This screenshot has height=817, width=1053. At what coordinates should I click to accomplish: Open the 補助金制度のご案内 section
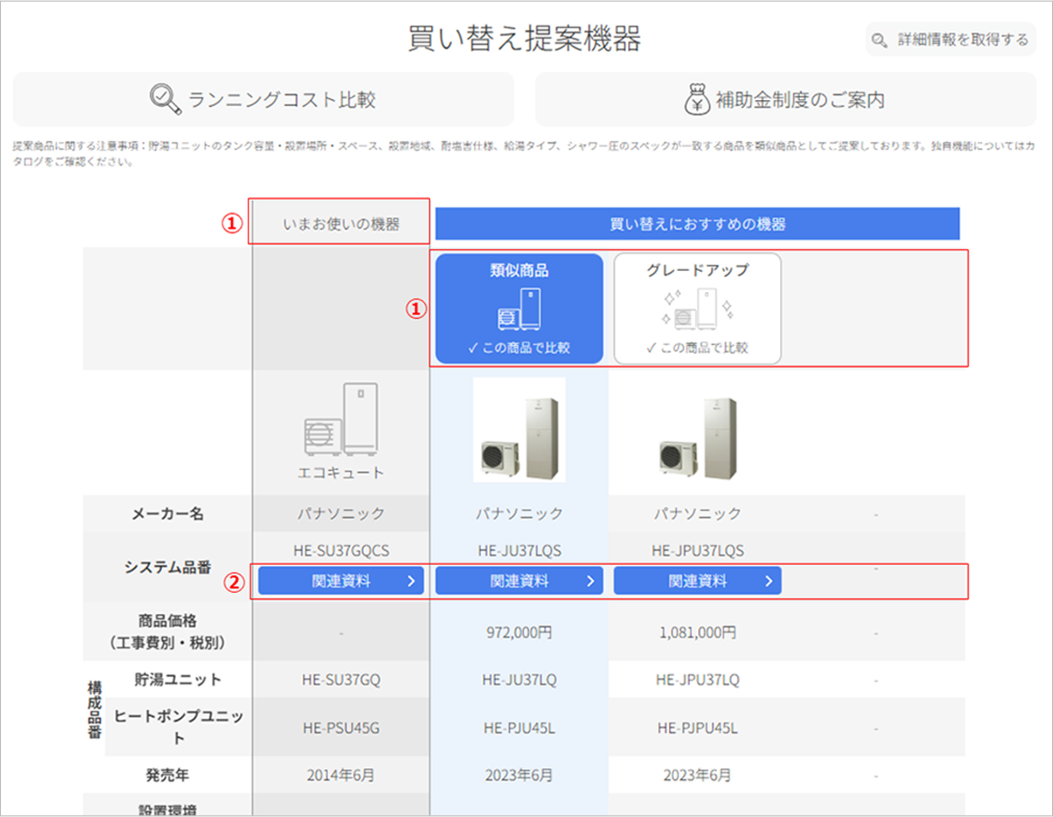[785, 100]
